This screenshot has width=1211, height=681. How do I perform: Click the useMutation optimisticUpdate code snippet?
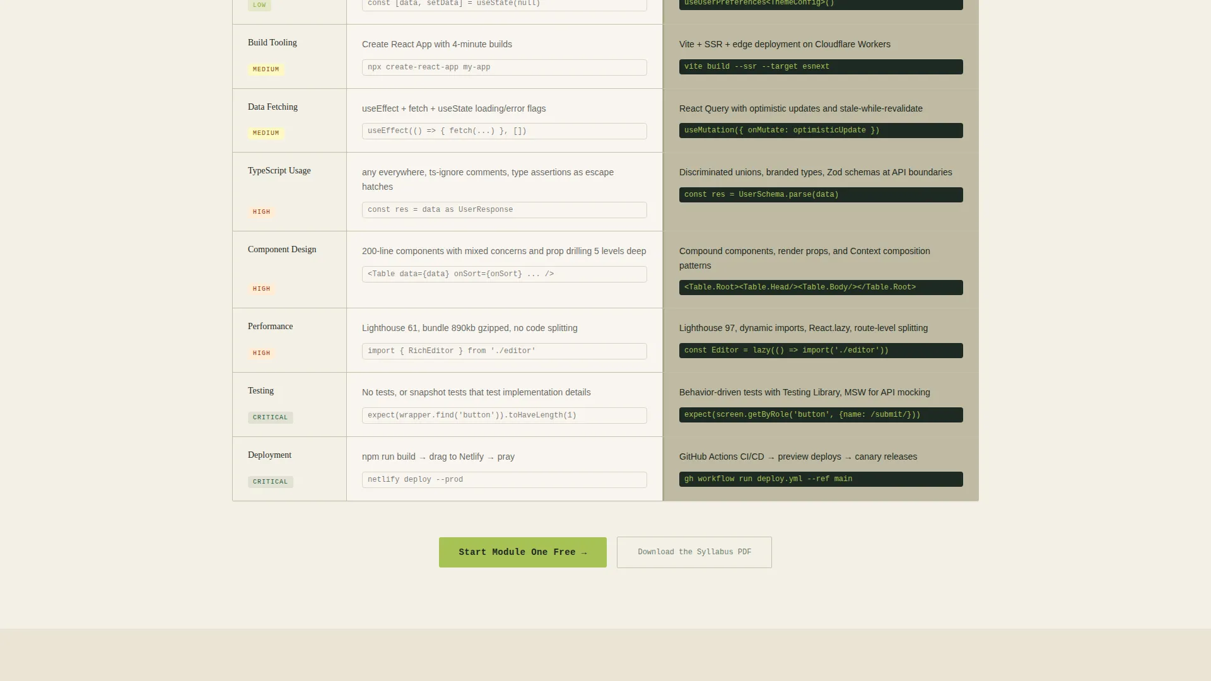click(x=821, y=131)
